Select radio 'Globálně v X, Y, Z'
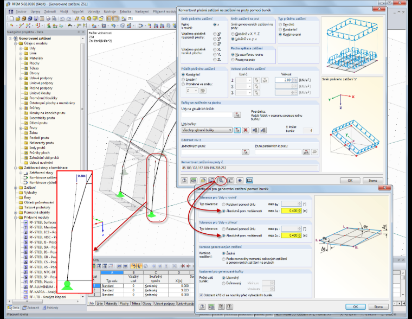412x319 pixels. pyautogui.click(x=233, y=34)
